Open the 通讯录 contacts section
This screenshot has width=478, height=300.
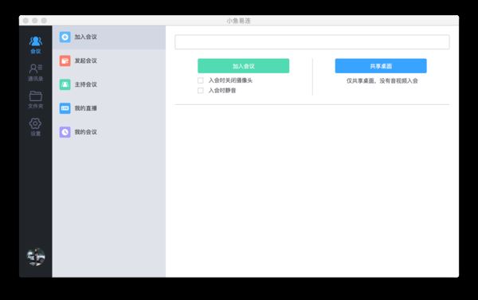point(35,72)
